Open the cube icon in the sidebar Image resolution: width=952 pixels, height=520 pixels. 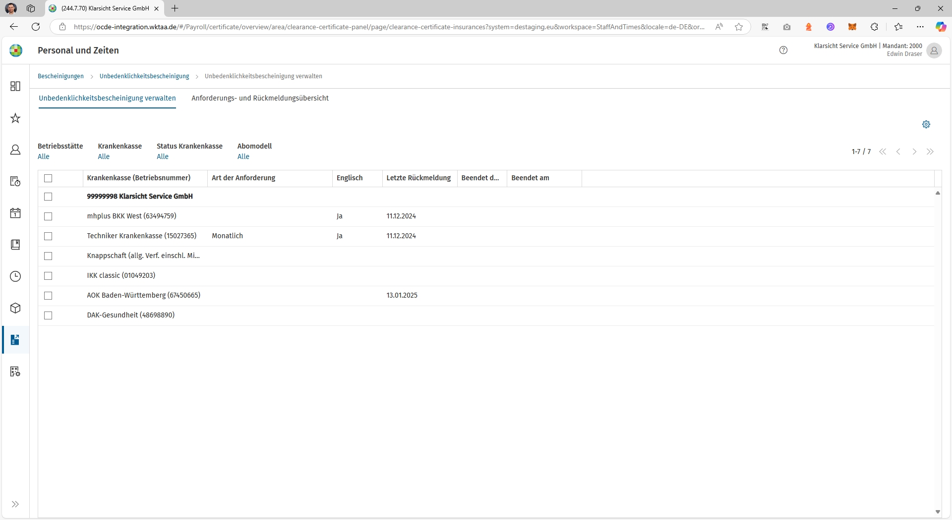tap(15, 308)
